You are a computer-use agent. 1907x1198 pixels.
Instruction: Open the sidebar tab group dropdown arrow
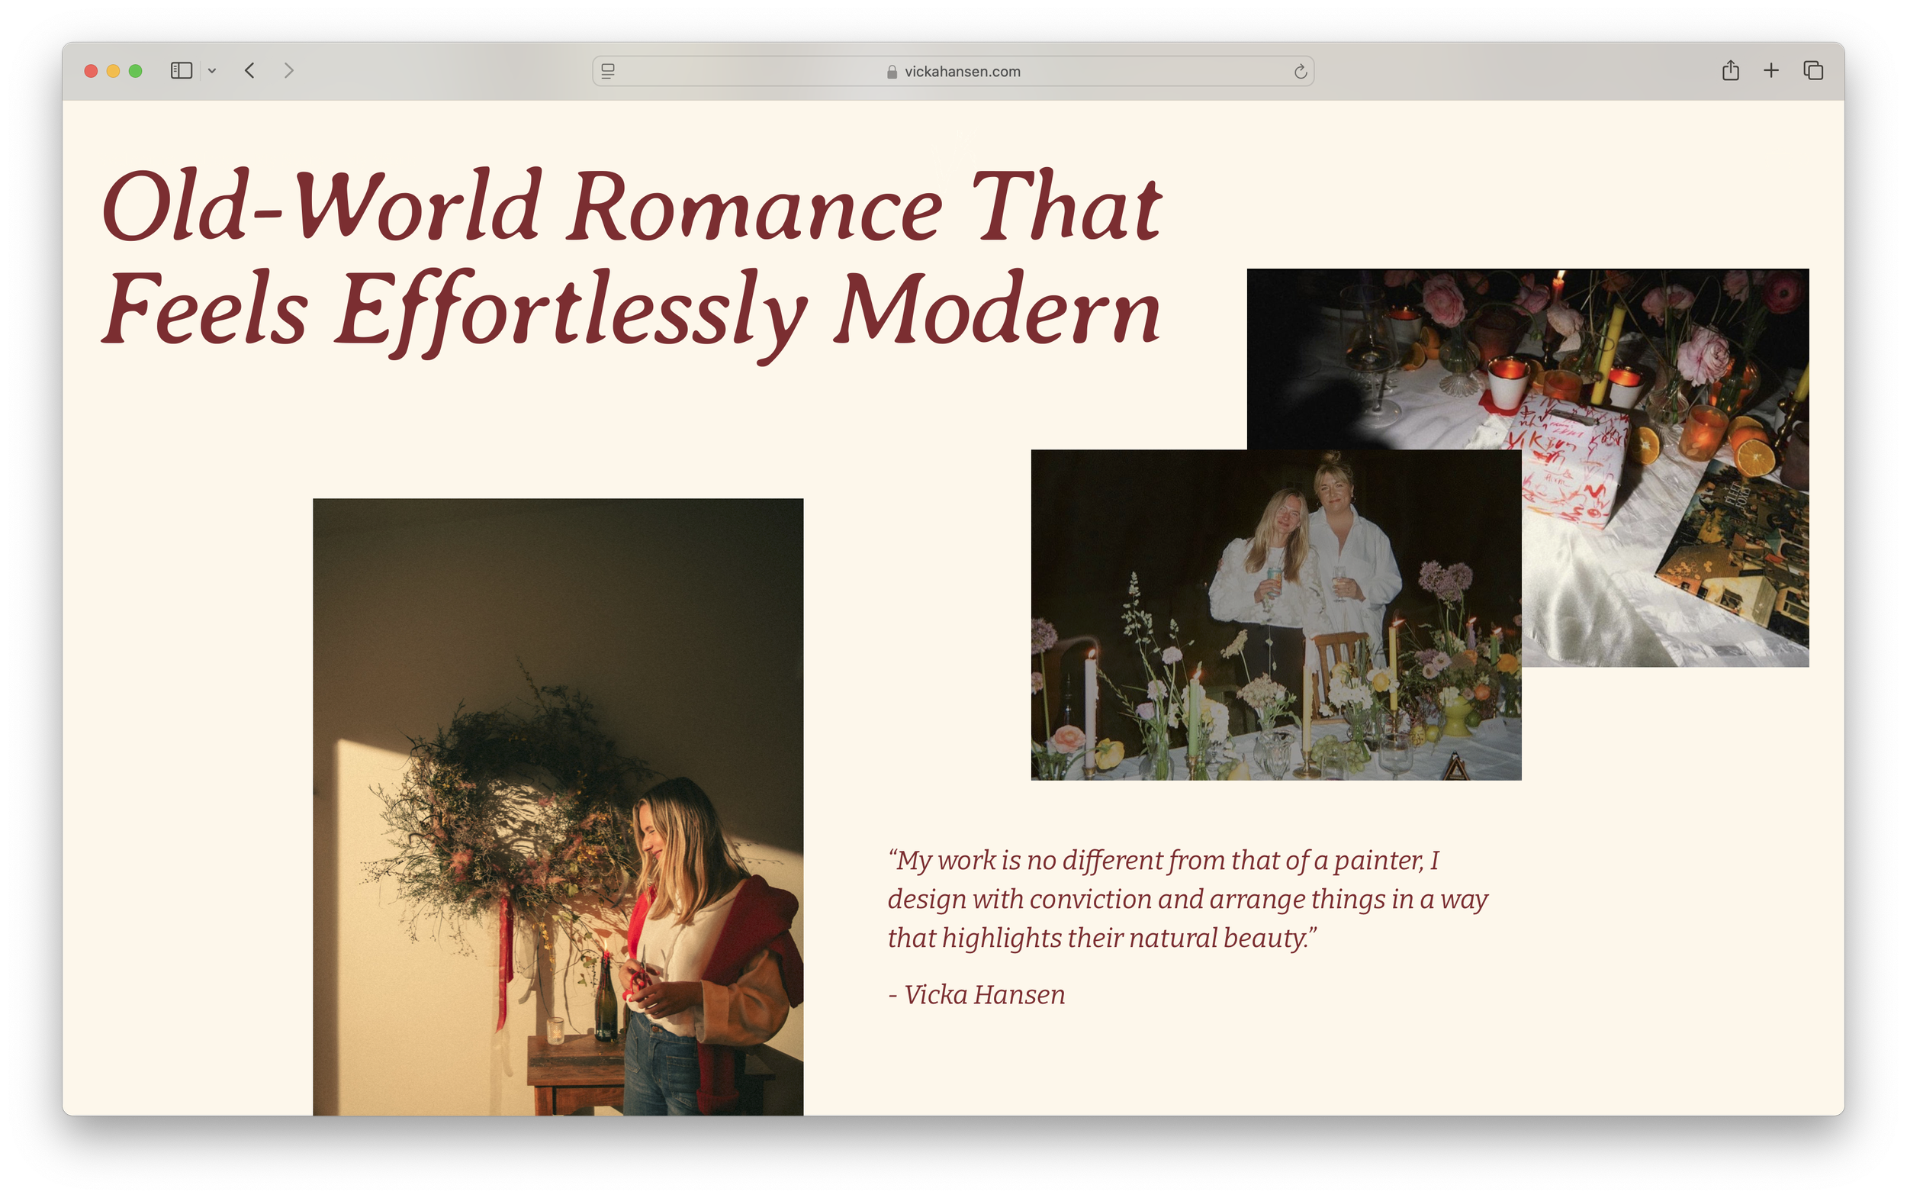coord(212,71)
